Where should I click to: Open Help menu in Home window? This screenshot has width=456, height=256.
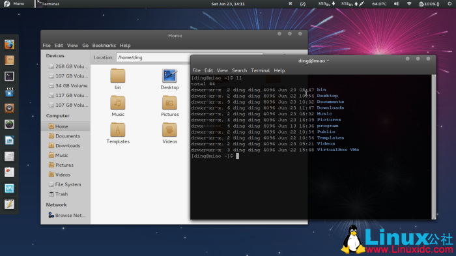pyautogui.click(x=125, y=46)
